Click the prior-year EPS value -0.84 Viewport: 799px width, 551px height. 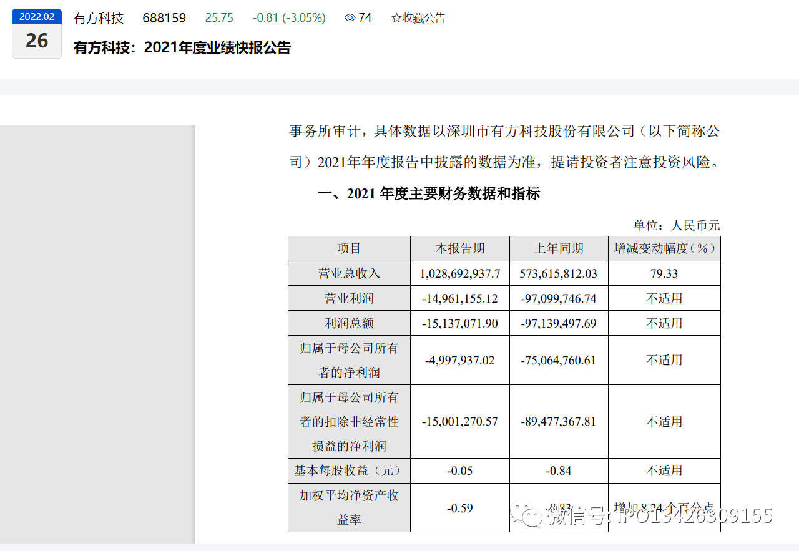(x=559, y=471)
